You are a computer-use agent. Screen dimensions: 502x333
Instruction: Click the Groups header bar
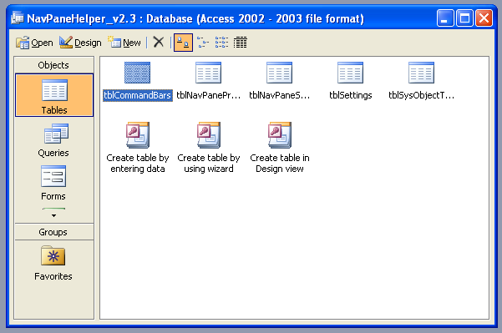[x=53, y=232]
